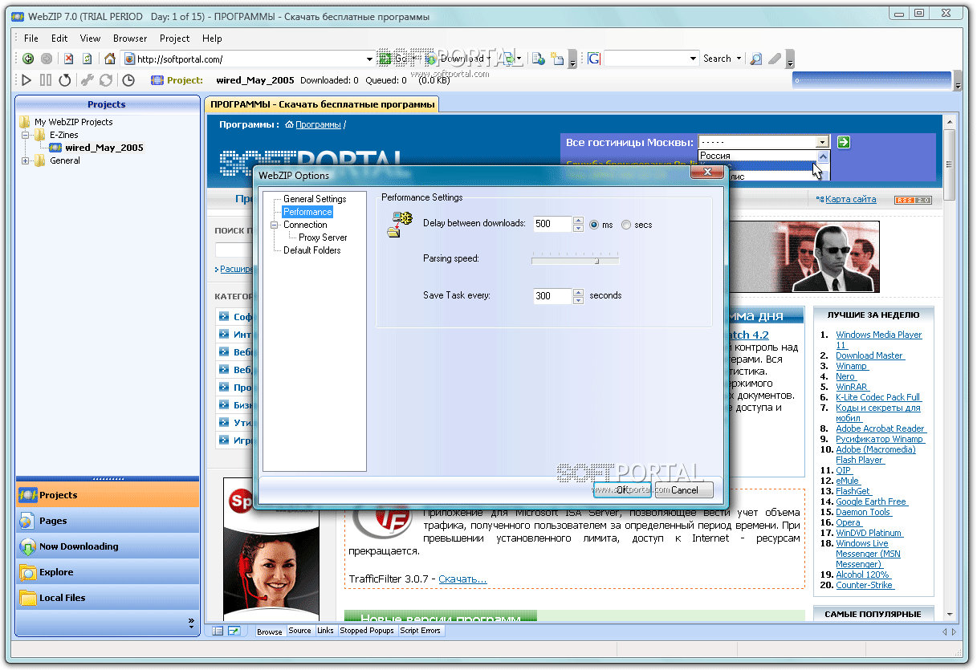977x670 pixels.
Task: Click the green Back navigation arrow
Action: 28,59
